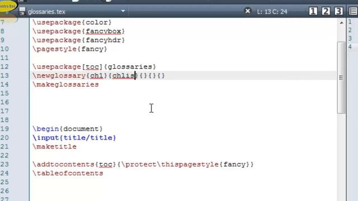
Task: Click line number 19 in the gutter
Action: coord(4,129)
